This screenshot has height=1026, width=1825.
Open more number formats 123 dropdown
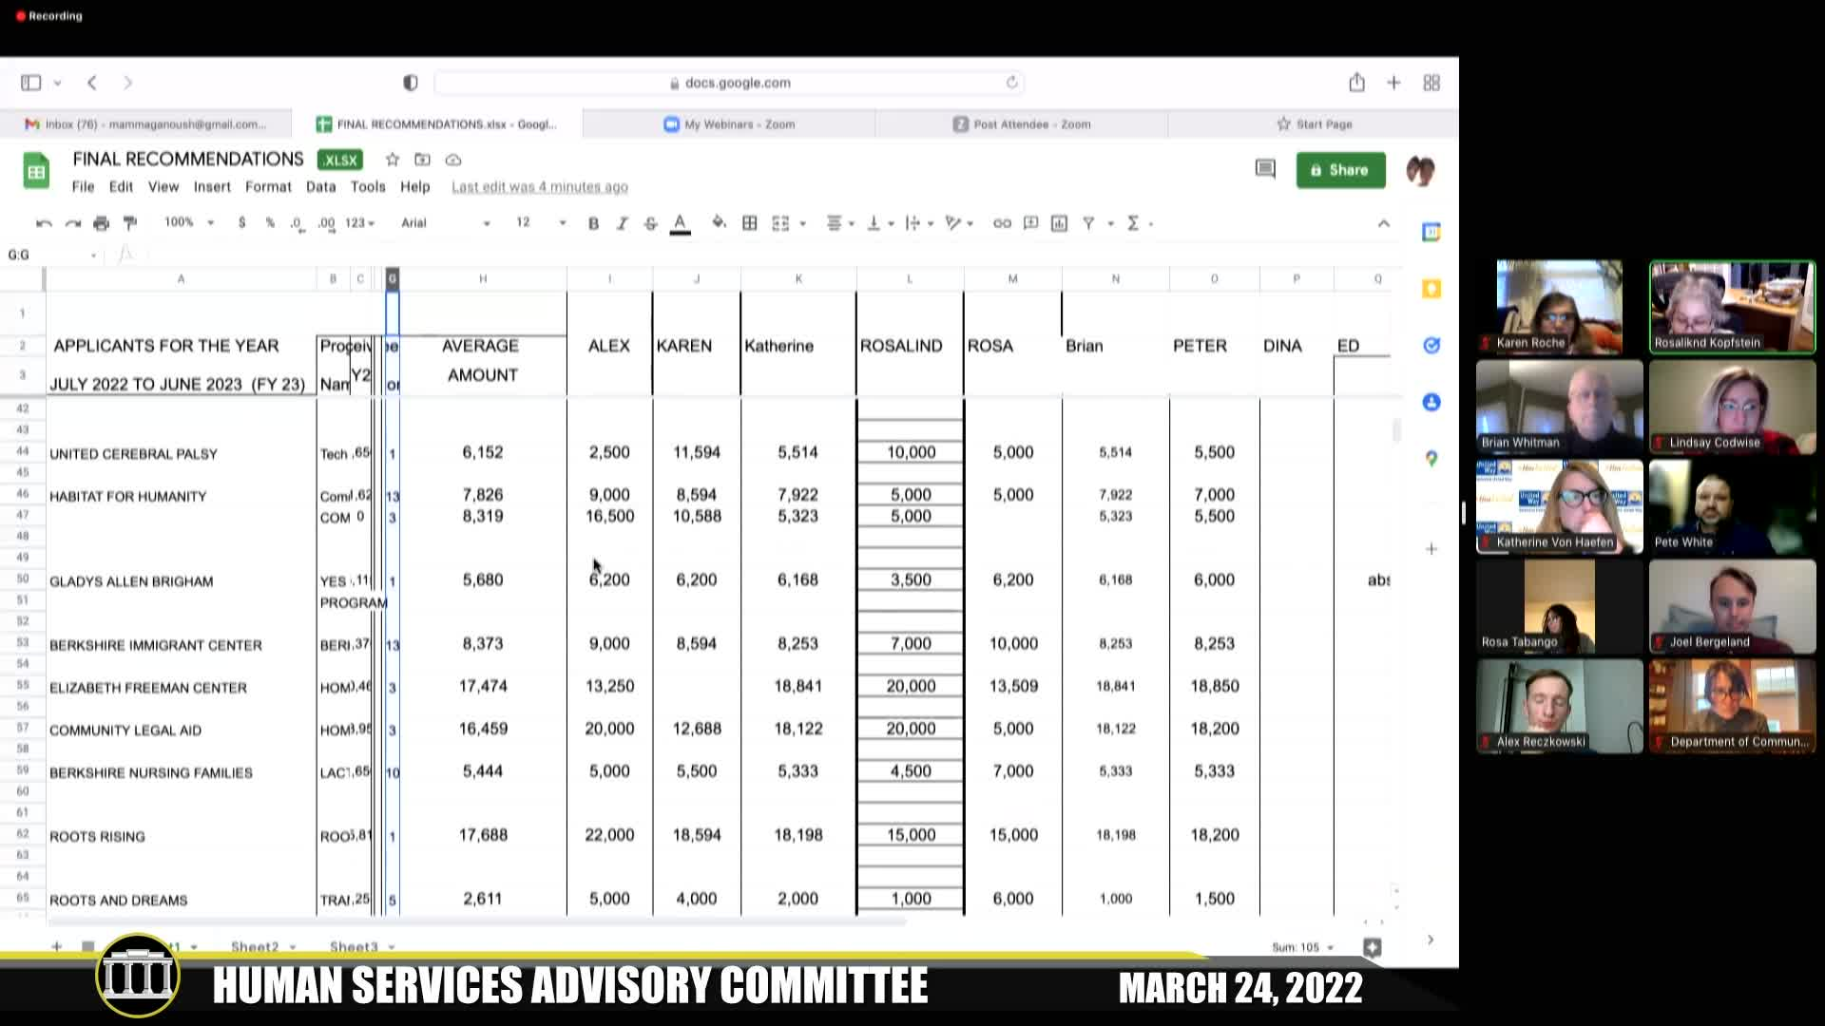pos(359,222)
